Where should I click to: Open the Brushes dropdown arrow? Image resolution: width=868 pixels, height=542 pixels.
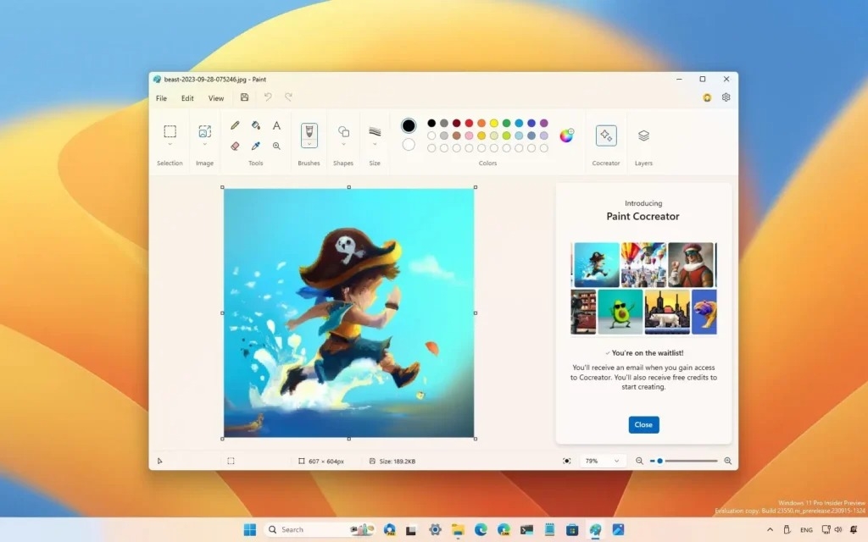pos(309,145)
